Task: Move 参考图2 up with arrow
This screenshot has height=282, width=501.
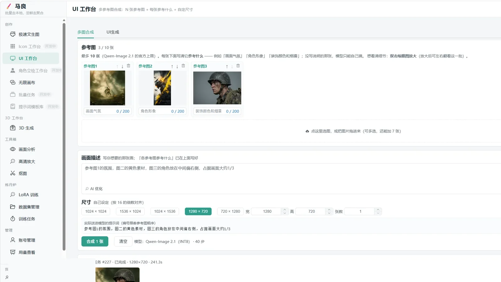Action: (172, 66)
